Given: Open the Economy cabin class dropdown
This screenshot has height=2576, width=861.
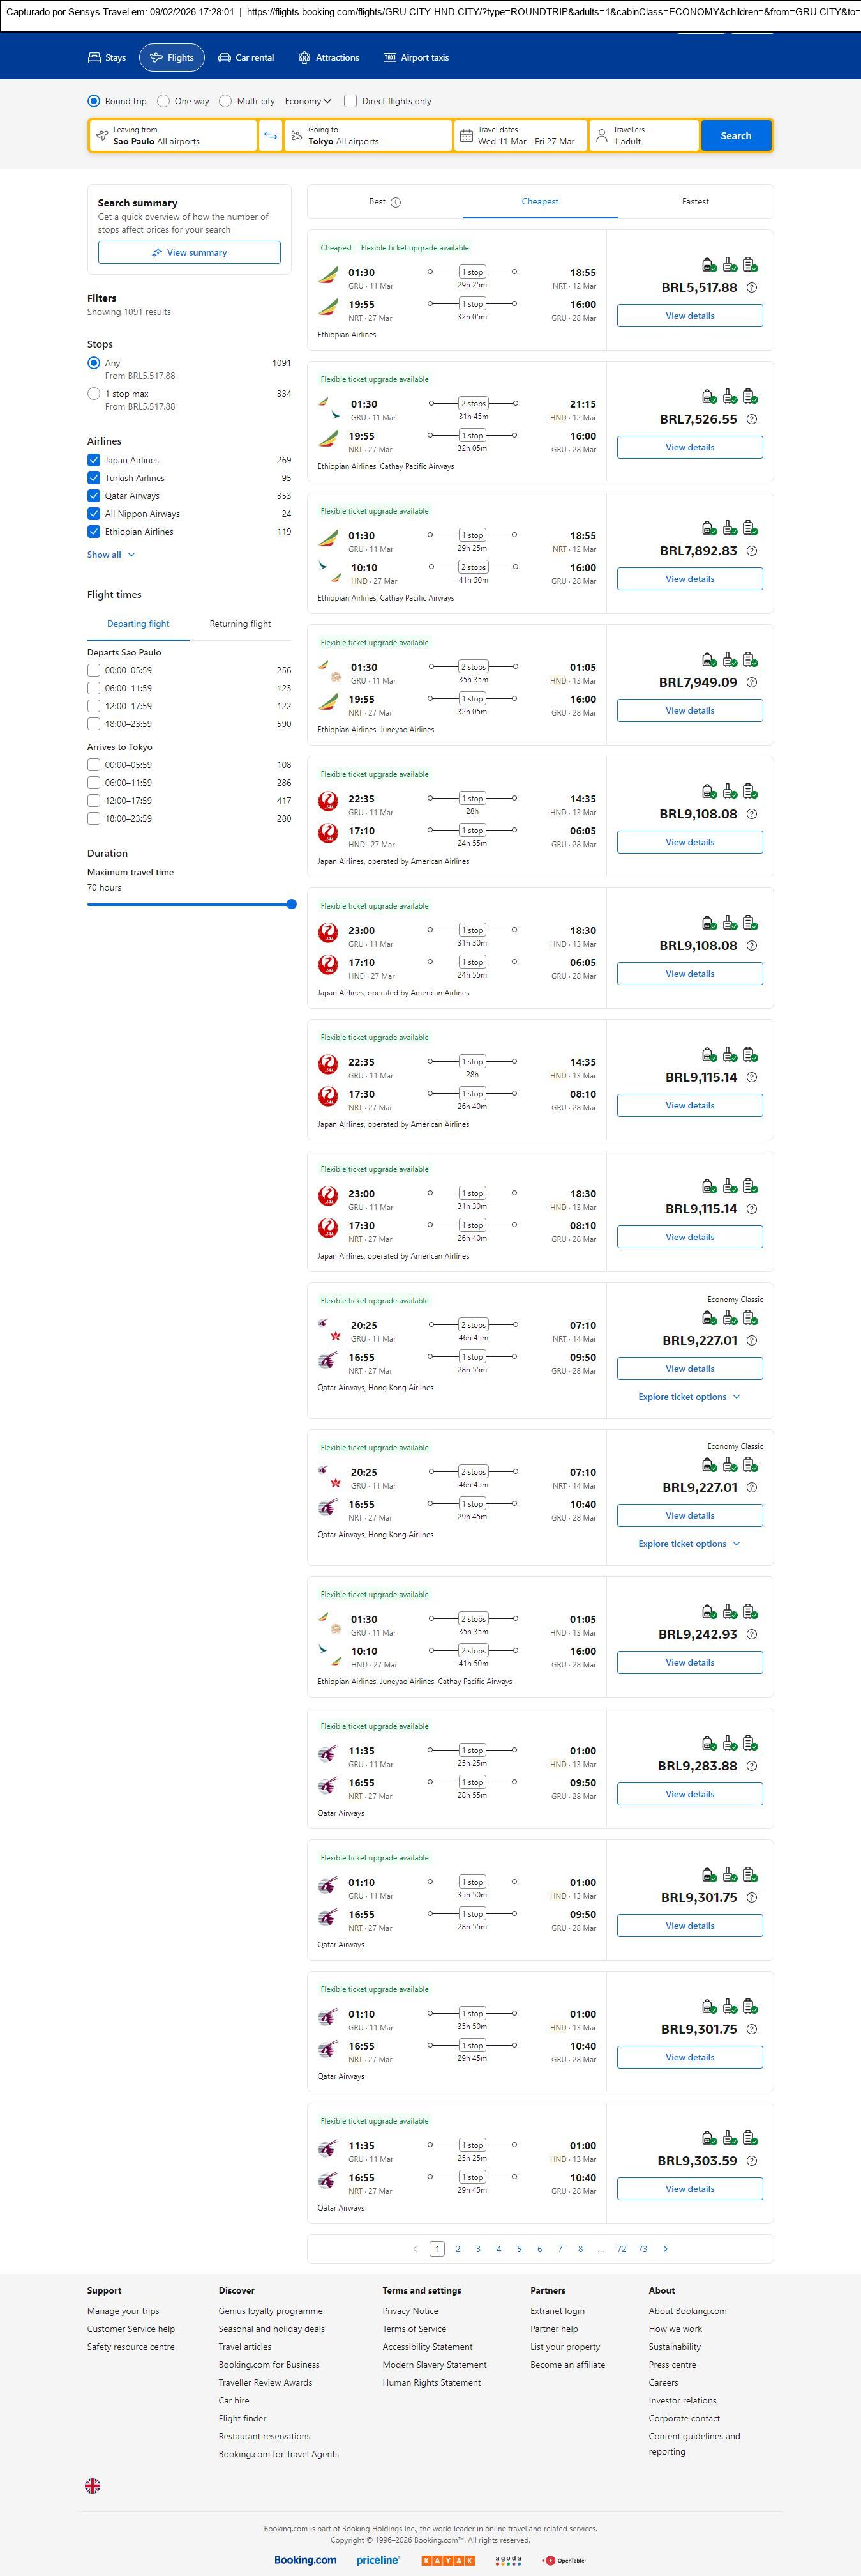Looking at the screenshot, I should pyautogui.click(x=308, y=101).
